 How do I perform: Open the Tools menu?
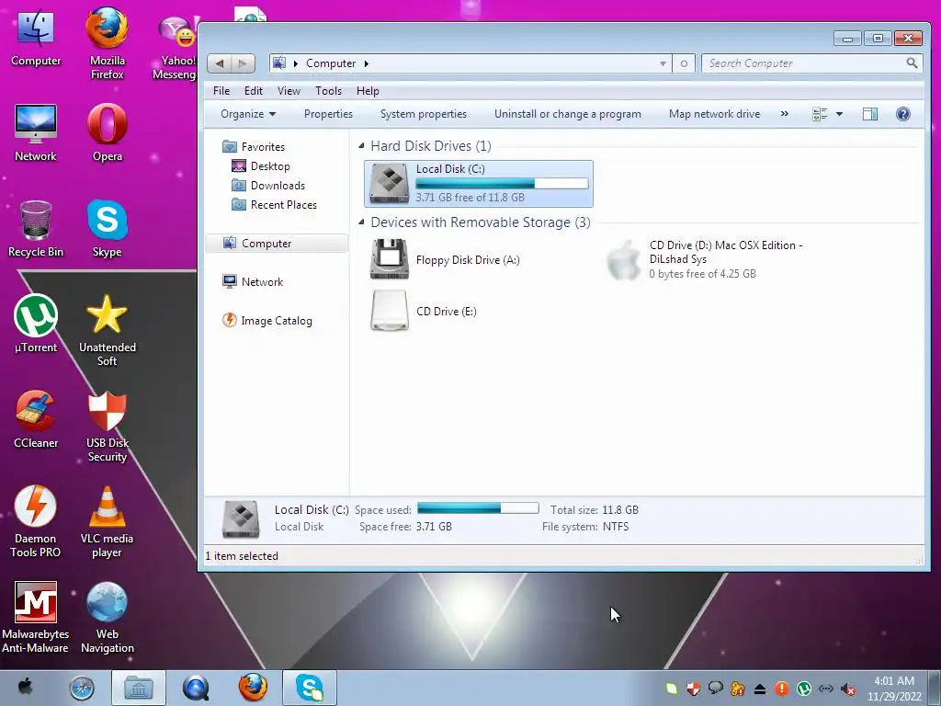[328, 91]
